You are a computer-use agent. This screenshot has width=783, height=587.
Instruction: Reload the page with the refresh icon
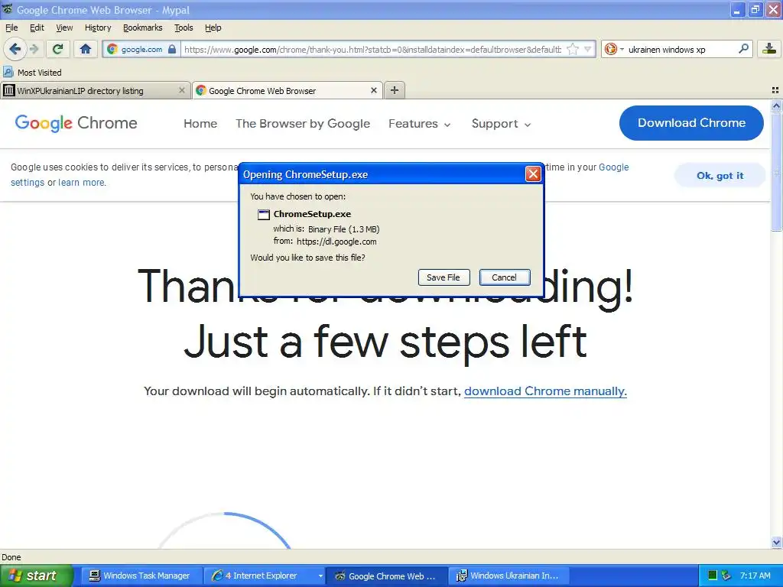coord(58,49)
